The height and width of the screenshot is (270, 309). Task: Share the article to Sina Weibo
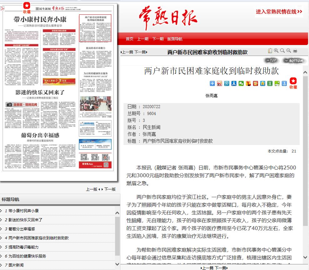click(x=220, y=83)
